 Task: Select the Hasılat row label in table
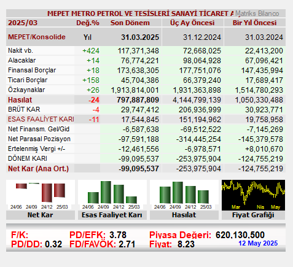click(20, 100)
